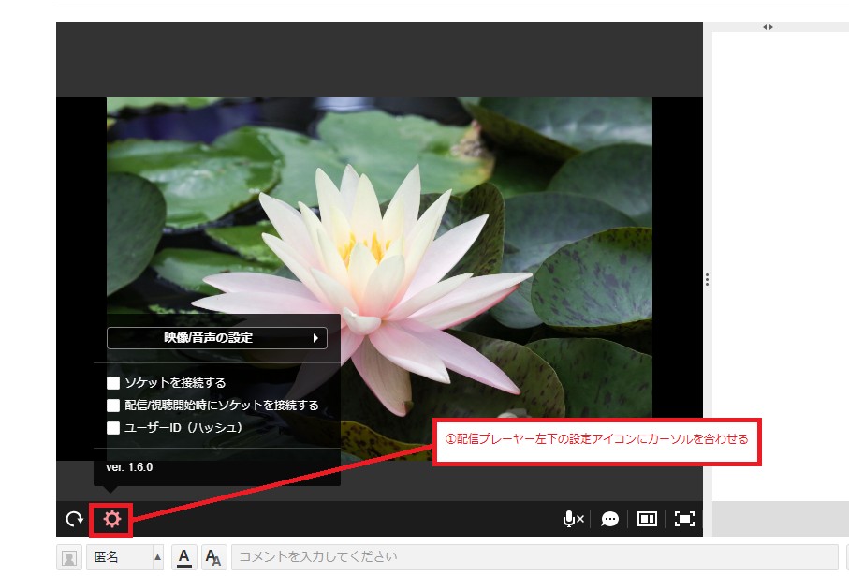Screen dimensions: 849x576
Task: Click the user avatar icon
Action: coord(69,557)
